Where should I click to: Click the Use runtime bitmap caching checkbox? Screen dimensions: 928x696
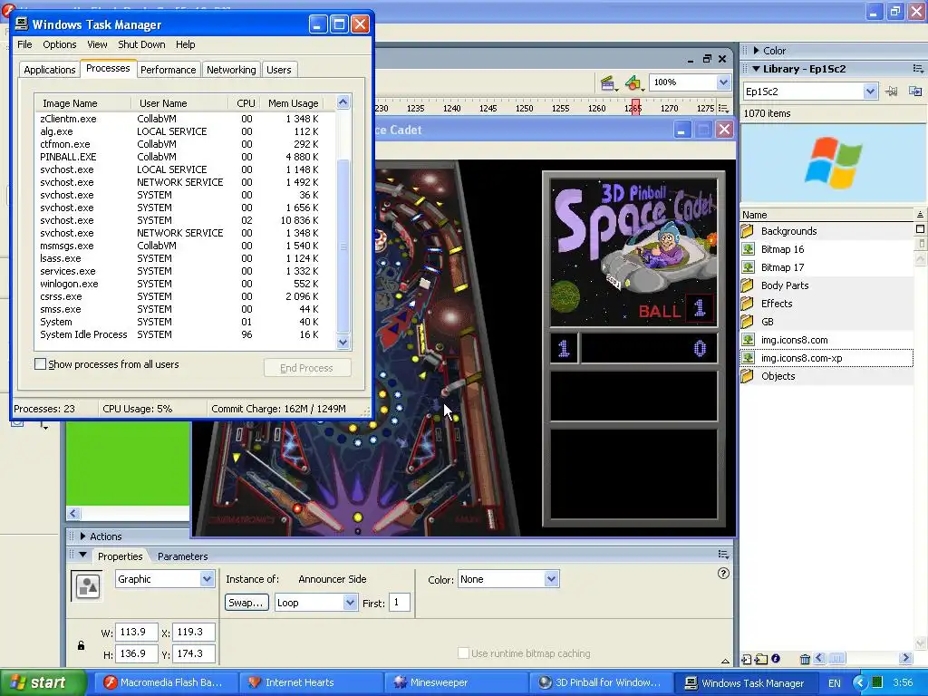[x=463, y=652]
